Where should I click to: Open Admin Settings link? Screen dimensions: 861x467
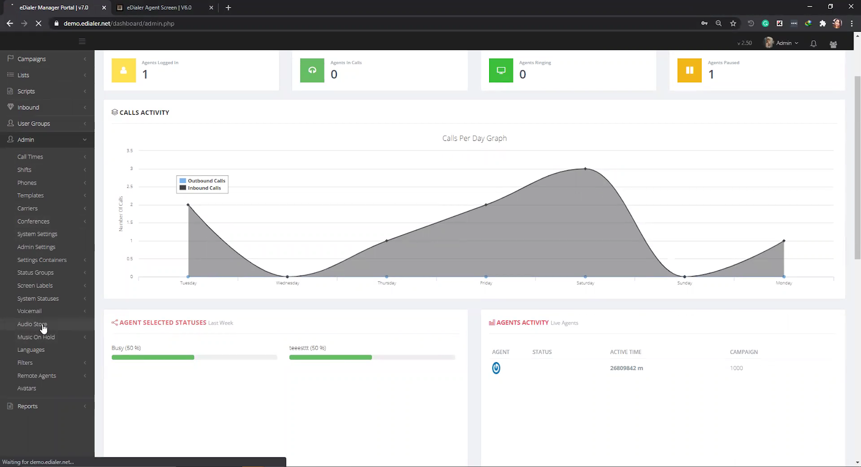coord(36,247)
